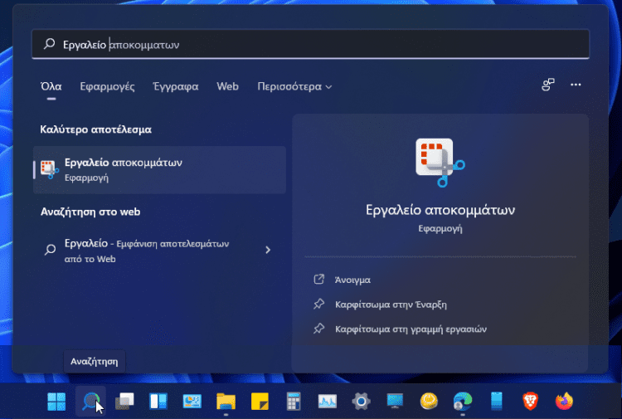Image resolution: width=622 pixels, height=419 pixels.
Task: Click the magnifier icon in search box
Action: click(x=49, y=44)
